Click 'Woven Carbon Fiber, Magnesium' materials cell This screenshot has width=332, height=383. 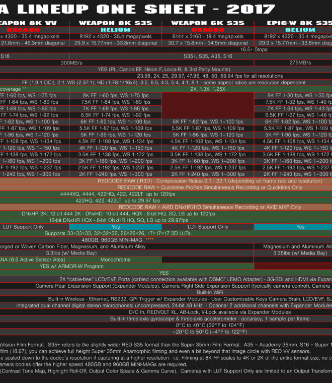[127, 247]
